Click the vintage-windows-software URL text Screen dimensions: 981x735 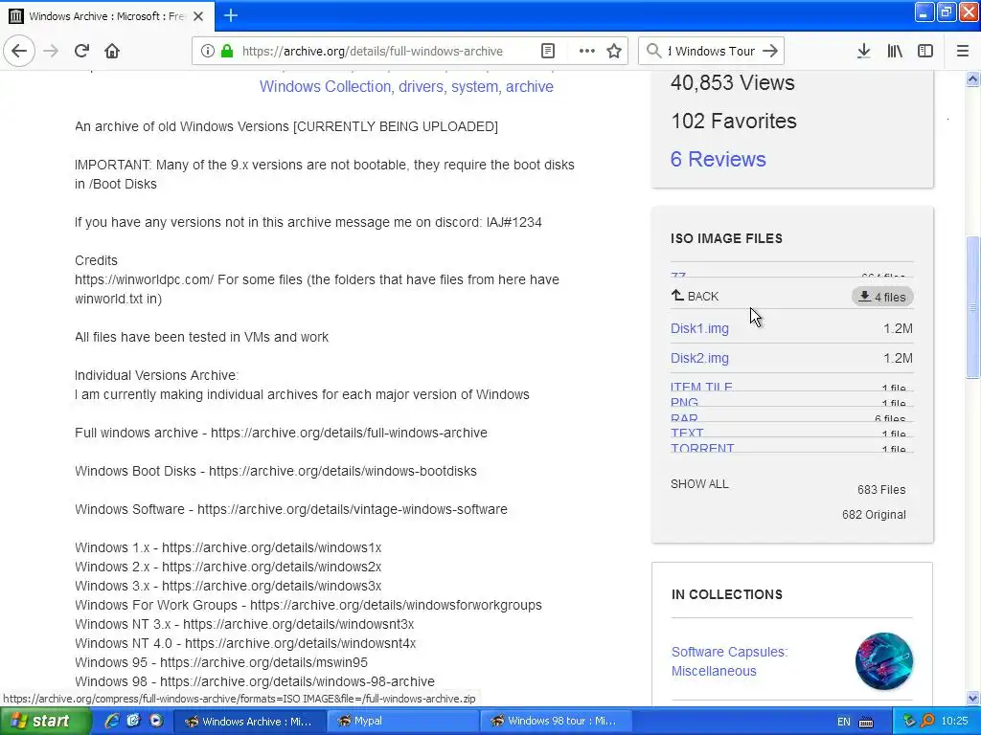point(353,509)
